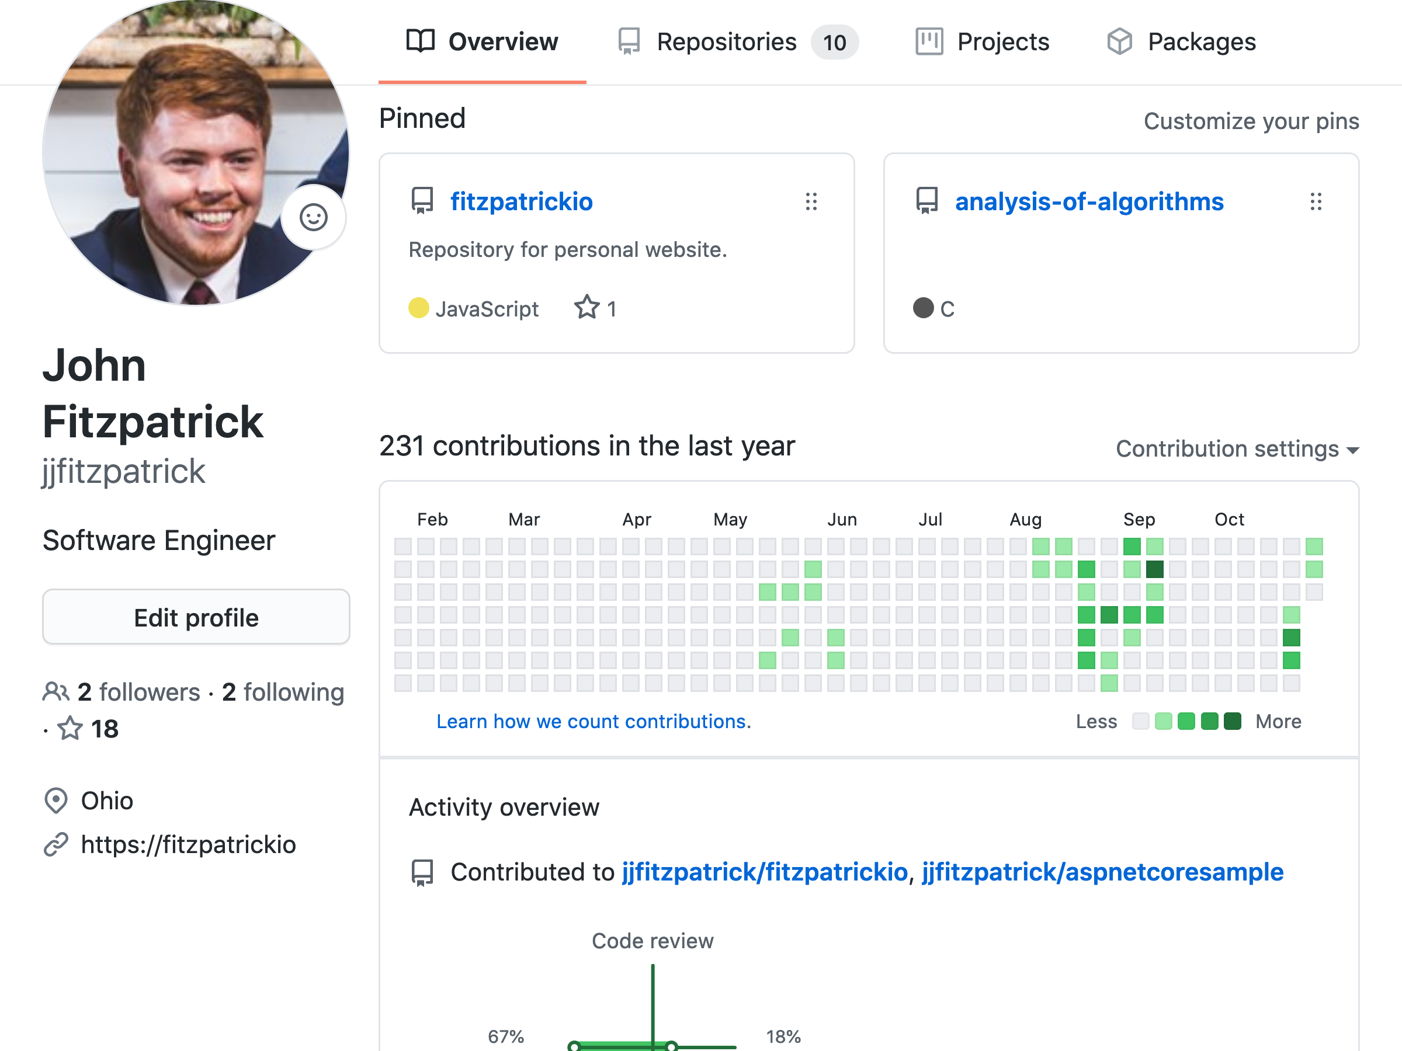Click the followers people icon
The height and width of the screenshot is (1051, 1402).
click(55, 692)
